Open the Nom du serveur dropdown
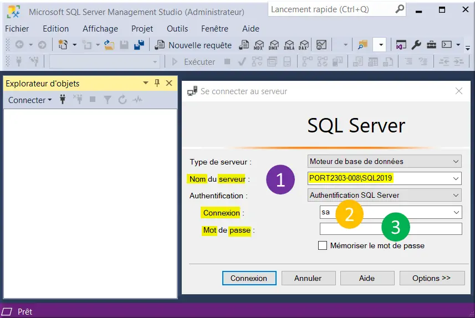Image resolution: width=475 pixels, height=318 pixels. pyautogui.click(x=456, y=178)
